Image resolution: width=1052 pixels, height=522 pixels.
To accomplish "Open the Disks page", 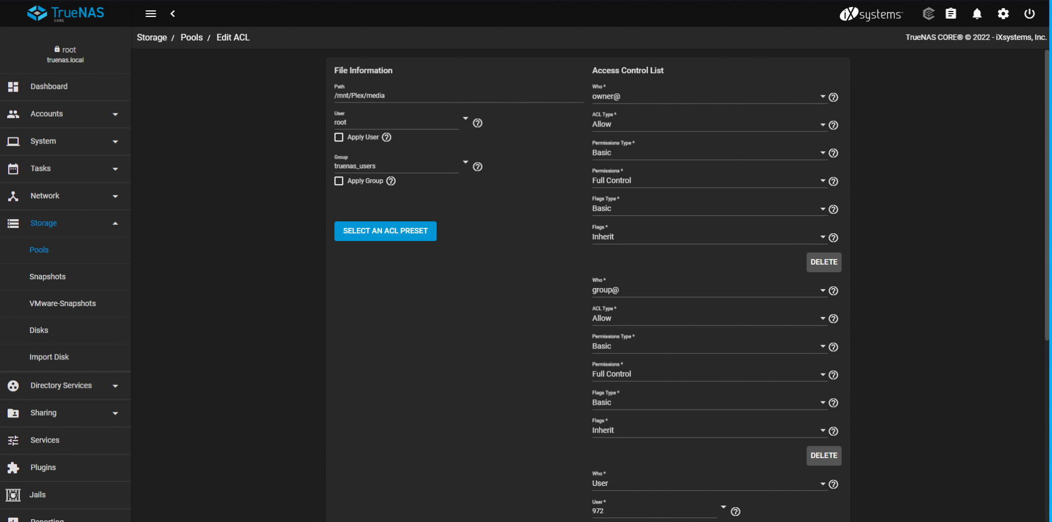I will point(65,331).
